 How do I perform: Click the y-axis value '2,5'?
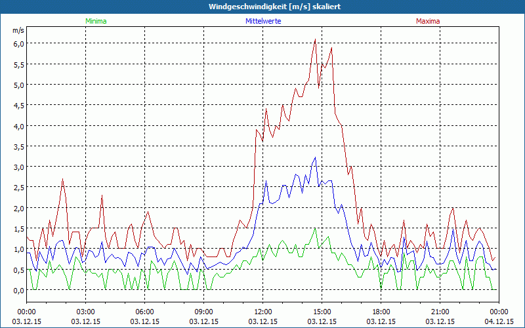point(19,188)
